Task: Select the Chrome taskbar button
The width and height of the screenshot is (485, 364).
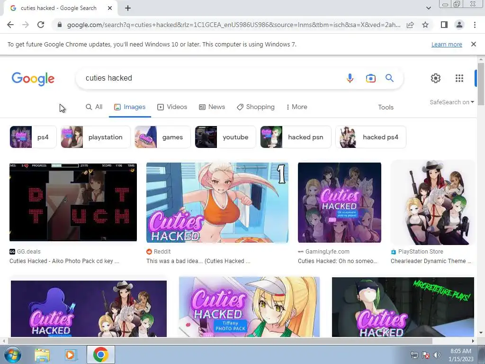Action: click(x=101, y=355)
